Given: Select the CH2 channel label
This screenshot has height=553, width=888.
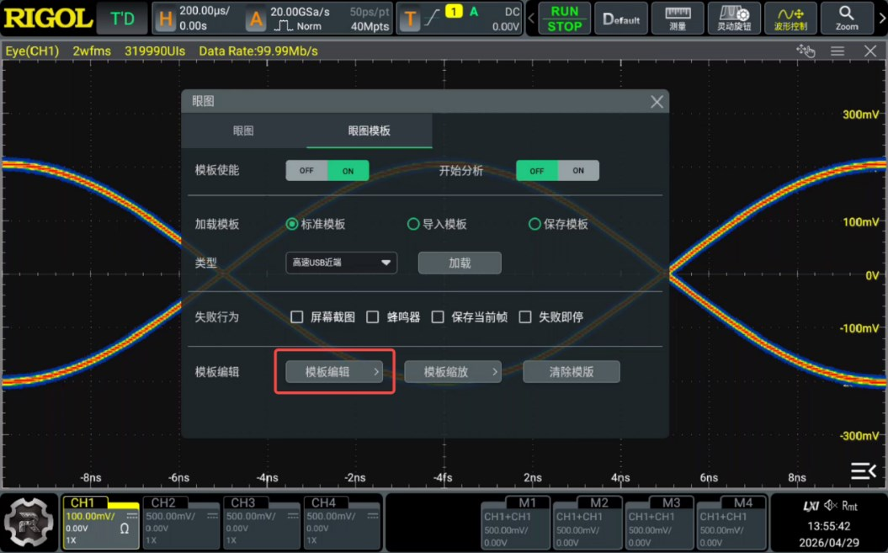Looking at the screenshot, I should pos(163,502).
